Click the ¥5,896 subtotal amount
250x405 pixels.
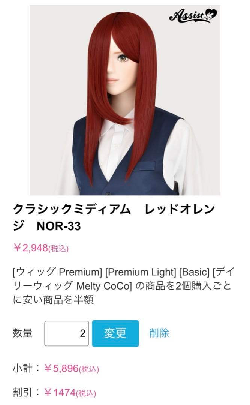point(61,368)
